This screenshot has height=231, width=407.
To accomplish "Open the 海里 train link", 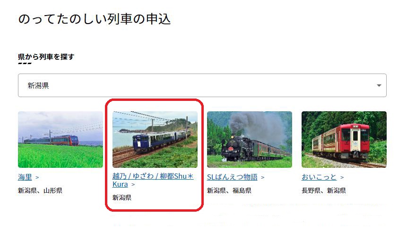I will [25, 177].
